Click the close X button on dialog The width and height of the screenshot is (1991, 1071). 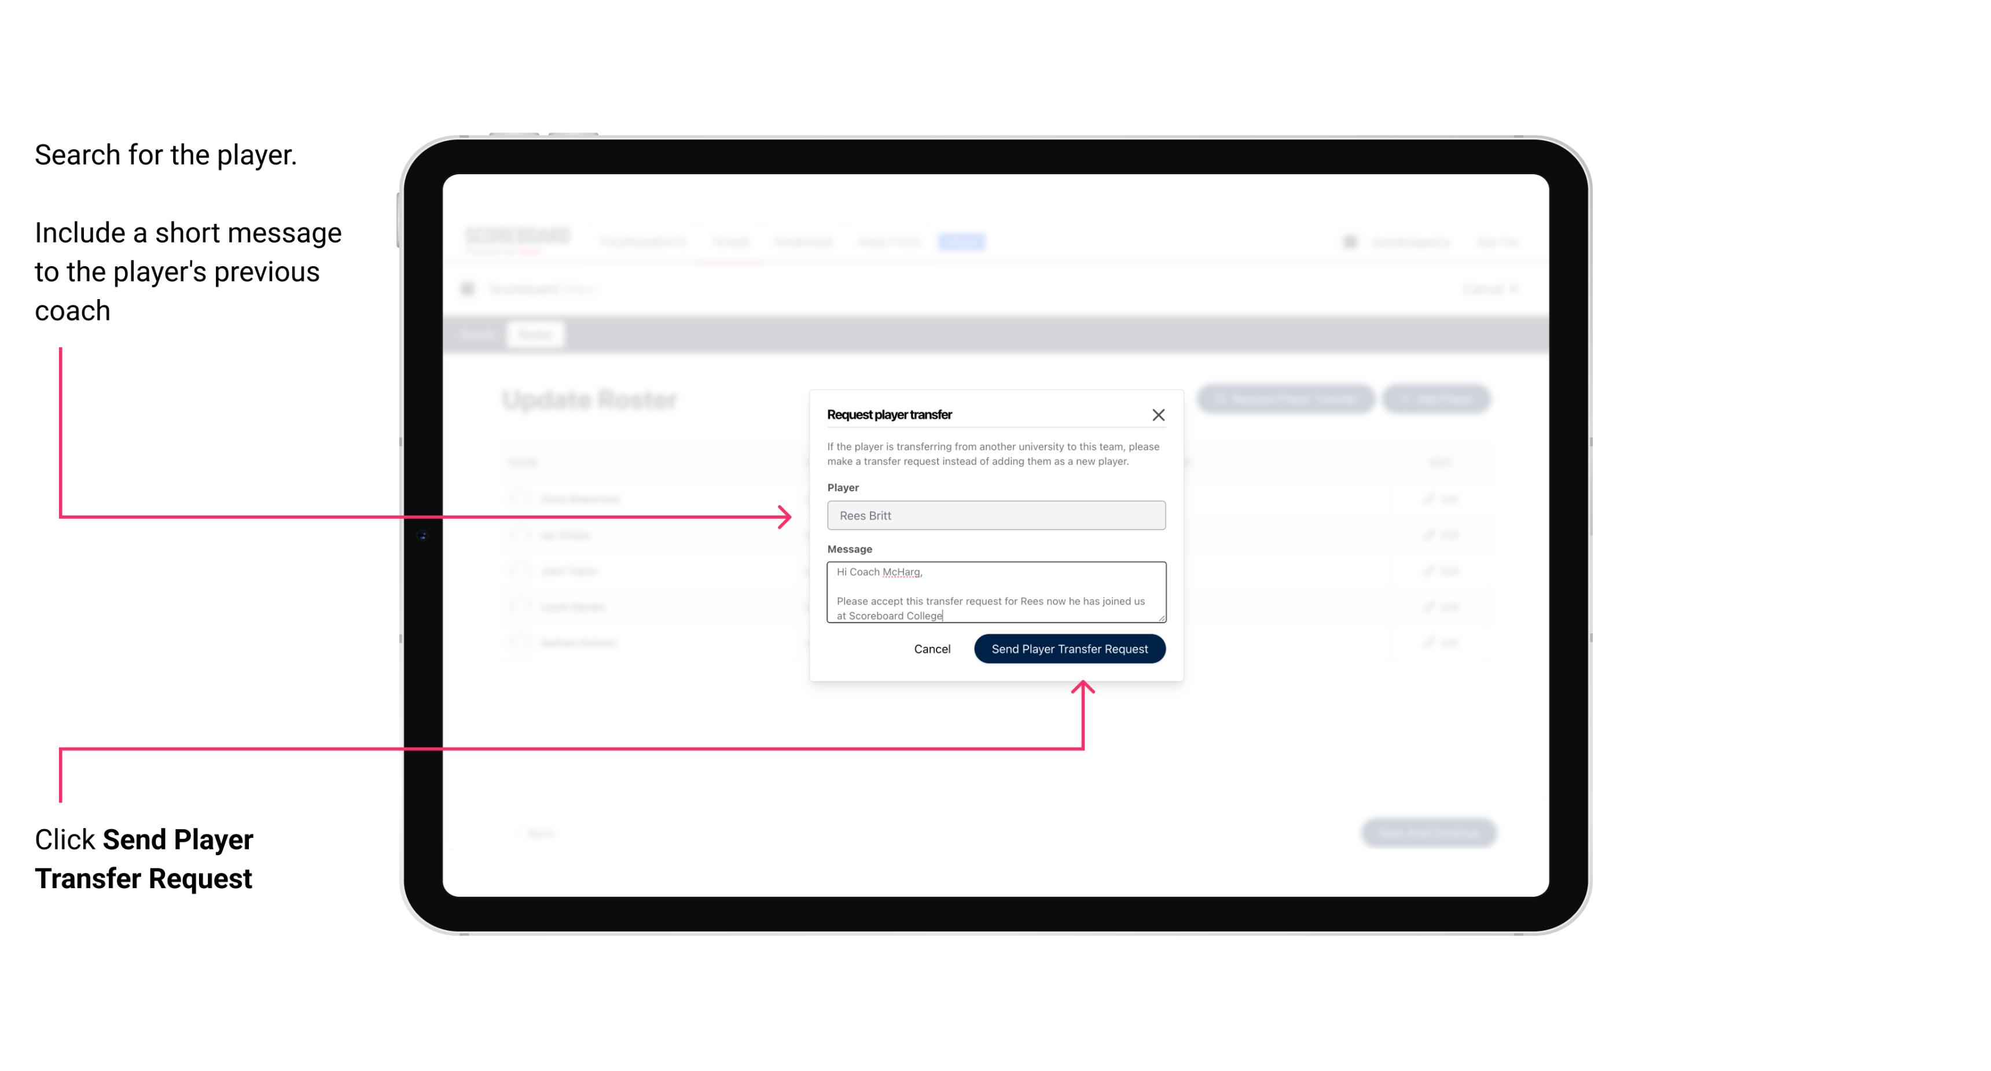1159,414
